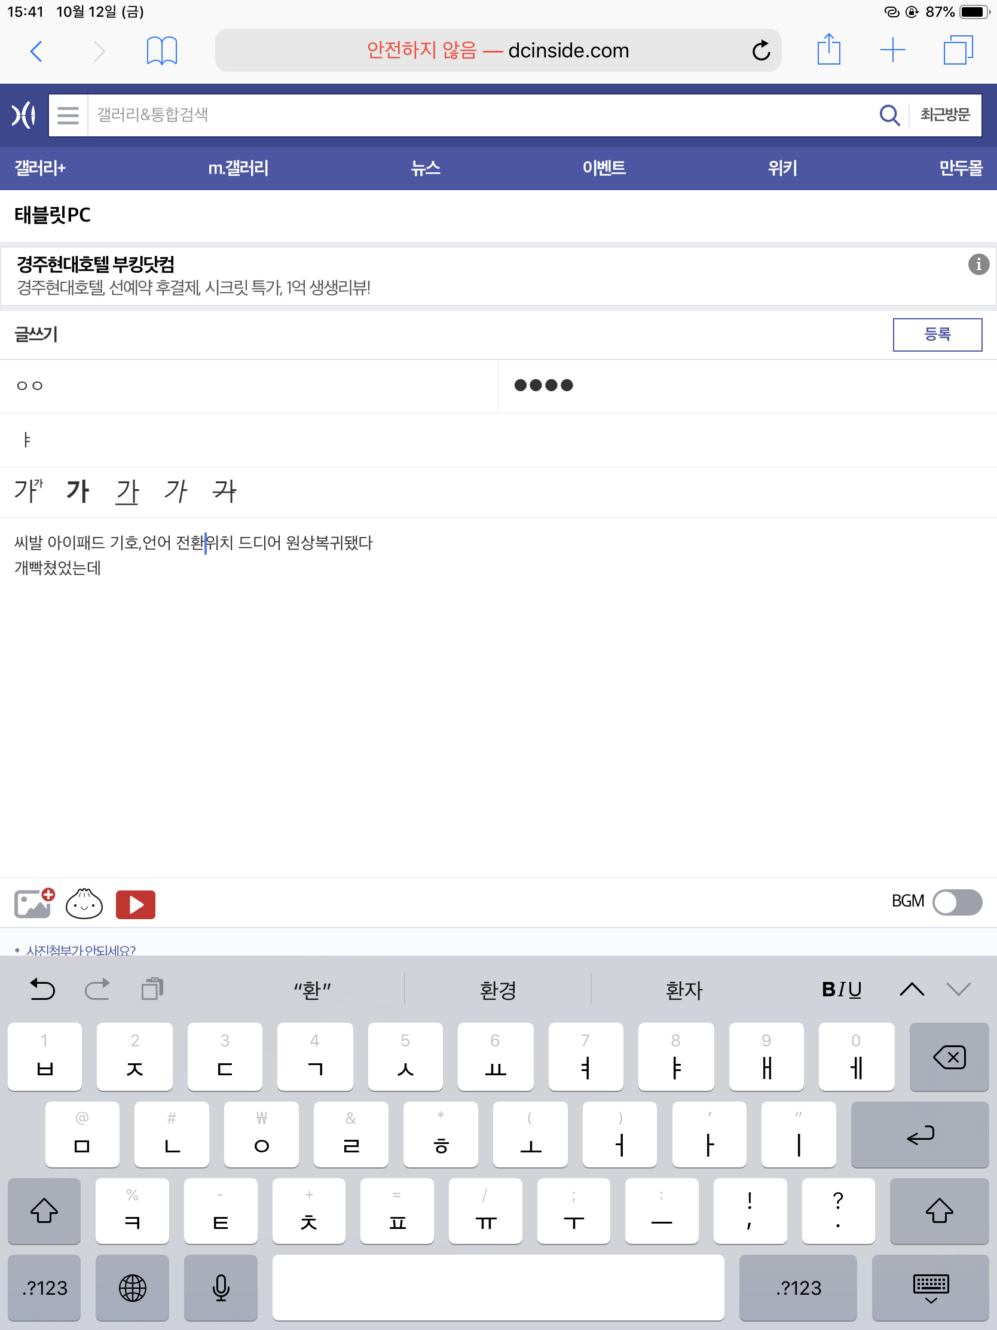The image size is (997, 1330).
Task: Choose the 환경 keyboard suggestion
Action: [497, 990]
